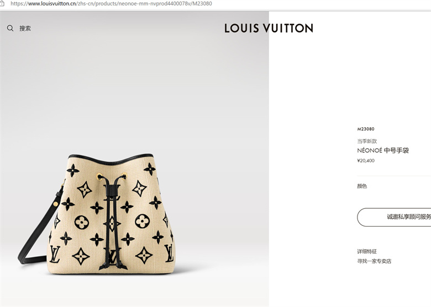Image resolution: width=431 pixels, height=307 pixels.
Task: Click the round flower monogram on bag left
Action: 82,222
